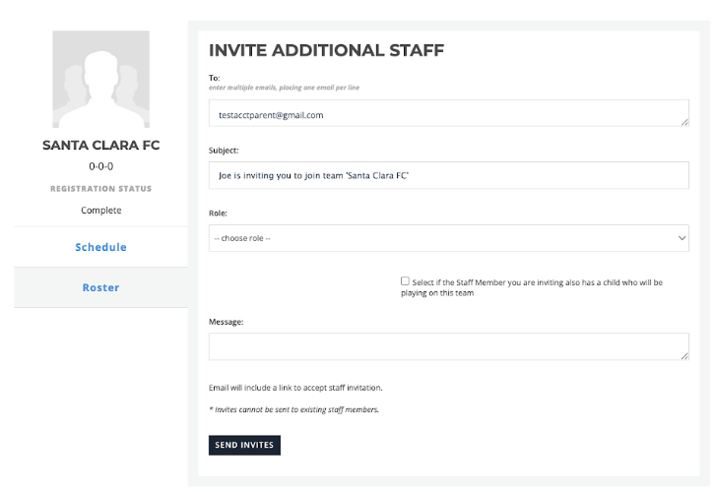Open the Roster tab in sidebar

(100, 287)
